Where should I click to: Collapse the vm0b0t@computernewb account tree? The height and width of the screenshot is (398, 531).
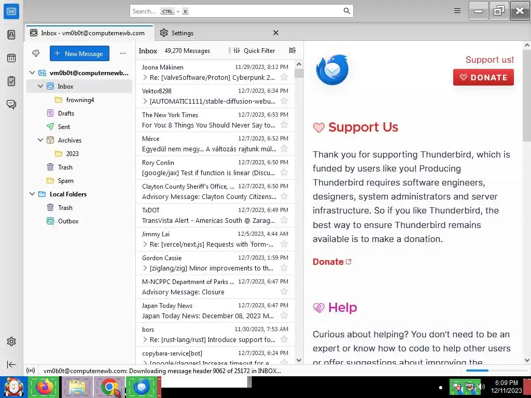tap(32, 73)
